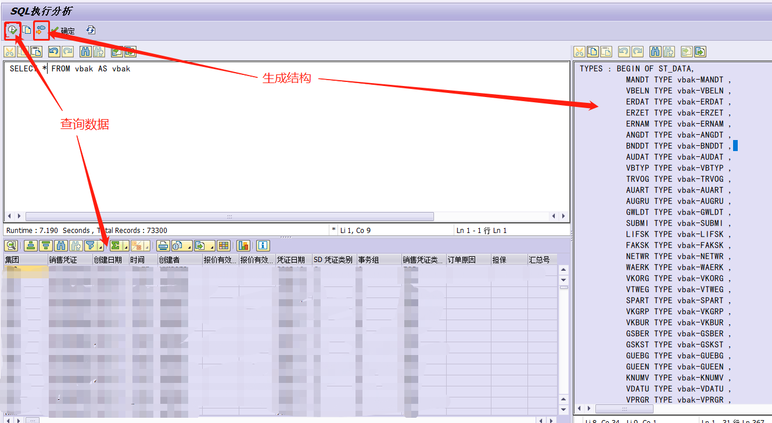Click the detail magnifier icon in results toolbar

(12, 245)
